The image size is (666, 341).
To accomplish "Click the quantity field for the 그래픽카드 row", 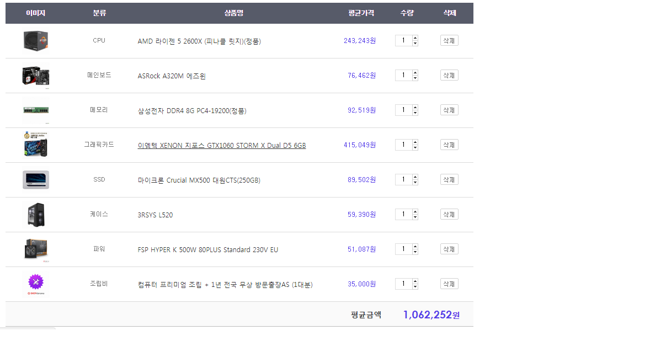I will (403, 145).
